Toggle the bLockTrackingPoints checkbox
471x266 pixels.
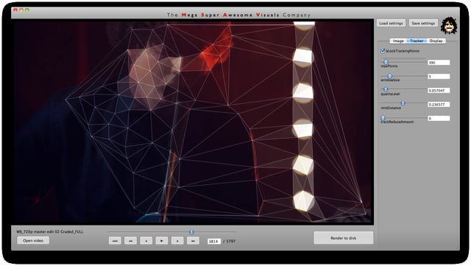pos(383,51)
